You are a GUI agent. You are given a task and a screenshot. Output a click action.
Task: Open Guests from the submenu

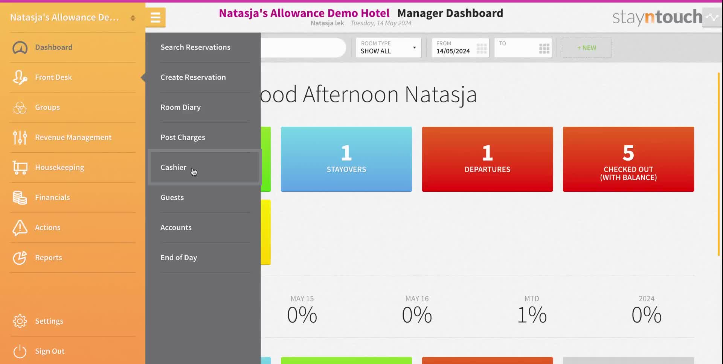172,198
